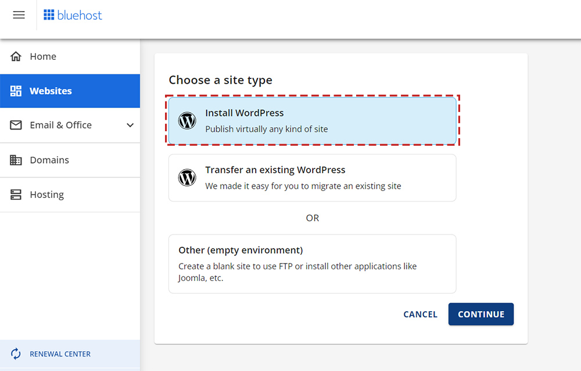
Task: Click the Bluehost logo
Action: point(73,15)
